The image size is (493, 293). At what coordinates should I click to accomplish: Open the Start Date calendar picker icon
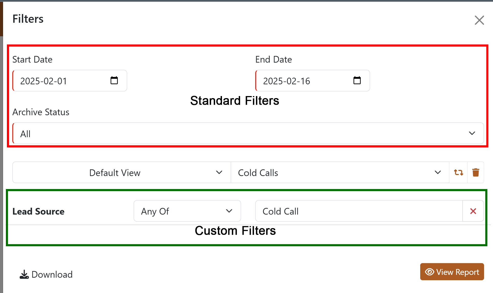114,80
